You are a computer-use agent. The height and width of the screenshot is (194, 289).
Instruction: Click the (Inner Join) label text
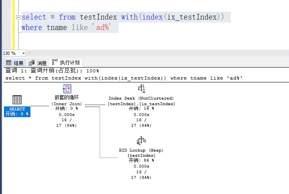pyautogui.click(x=67, y=104)
